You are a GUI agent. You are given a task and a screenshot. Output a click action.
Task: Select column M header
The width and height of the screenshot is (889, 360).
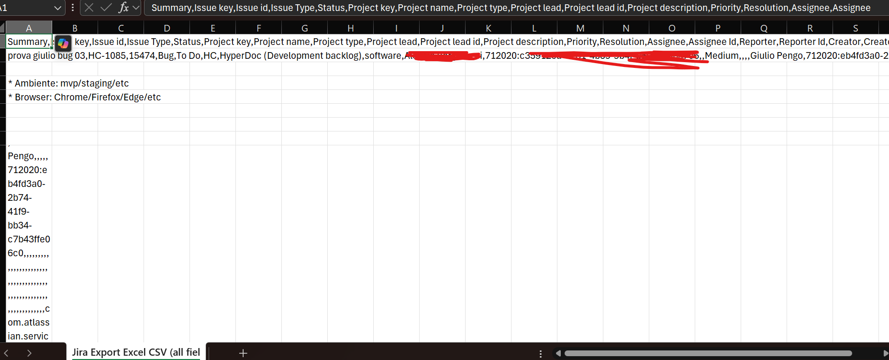point(580,28)
